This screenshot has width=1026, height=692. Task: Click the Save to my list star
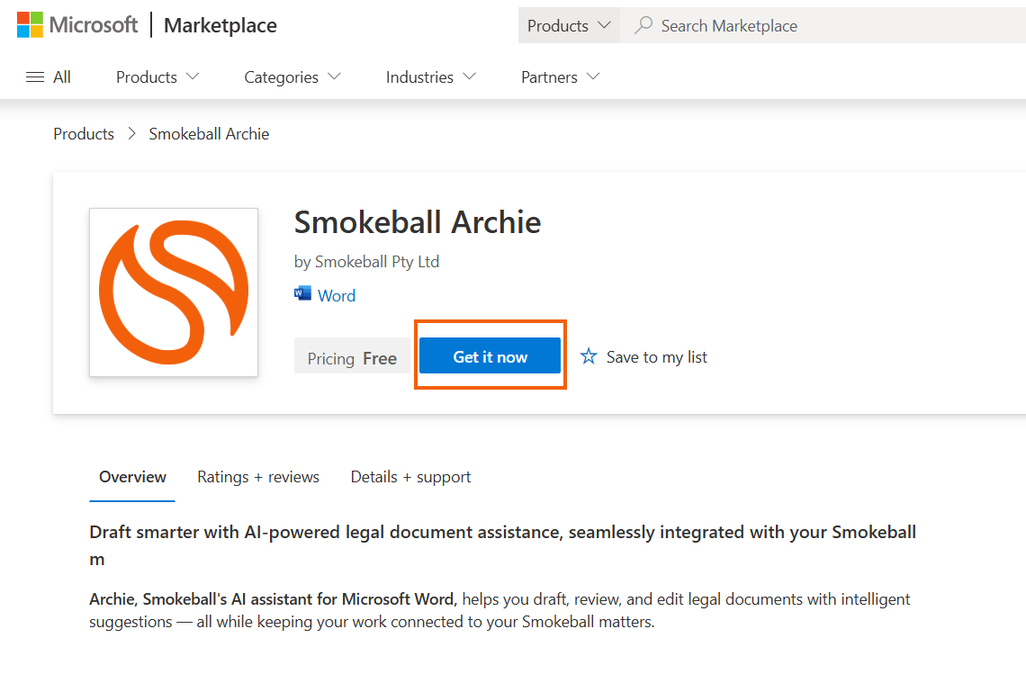[x=589, y=357]
